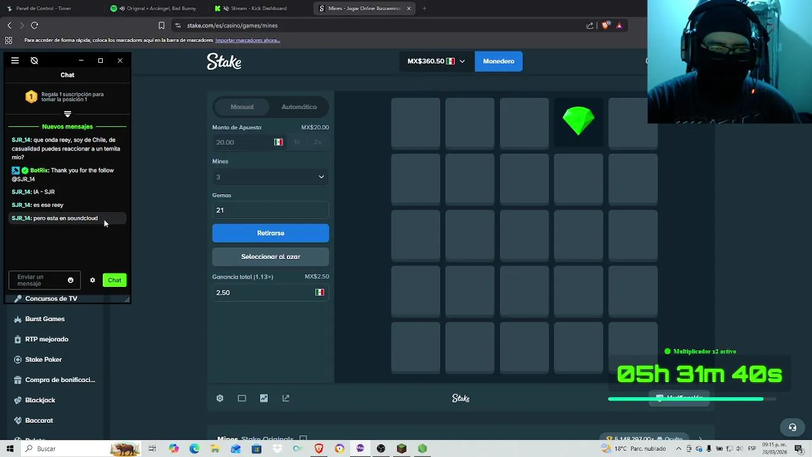Open Stake Poker in sidebar

tap(43, 359)
